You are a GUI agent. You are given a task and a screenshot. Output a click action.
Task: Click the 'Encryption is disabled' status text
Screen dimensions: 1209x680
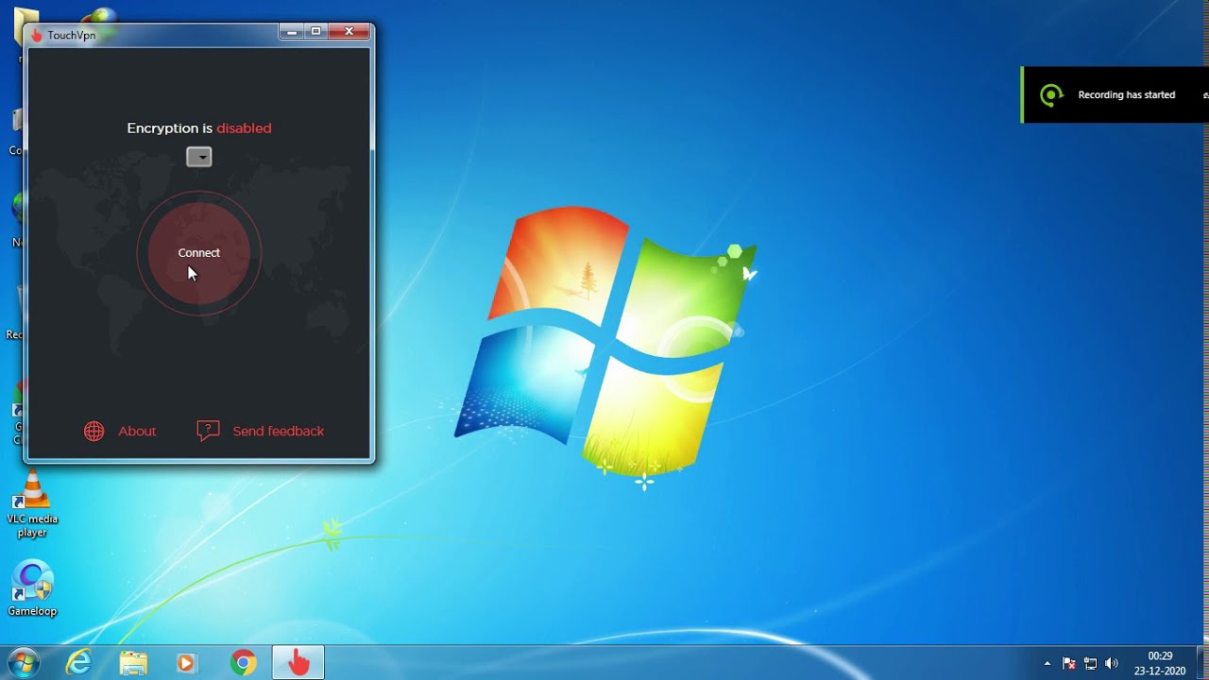coord(199,128)
